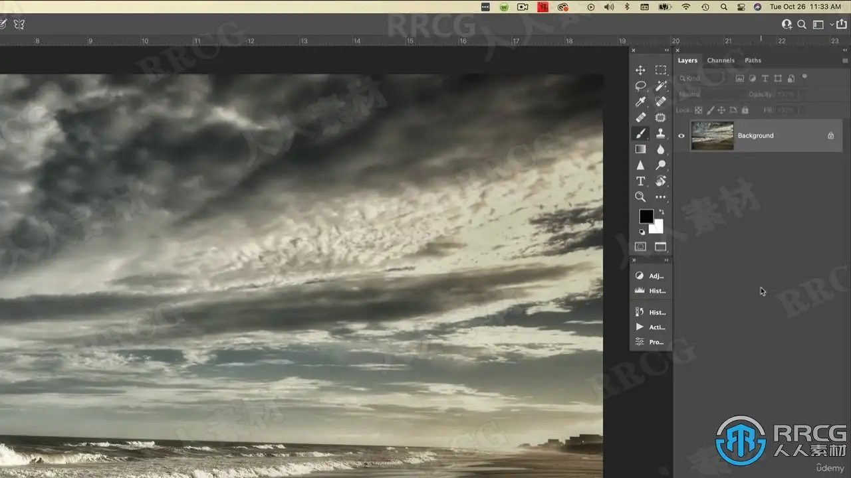Select the Dodge tool
Viewport: 851px width, 478px height.
(660, 165)
